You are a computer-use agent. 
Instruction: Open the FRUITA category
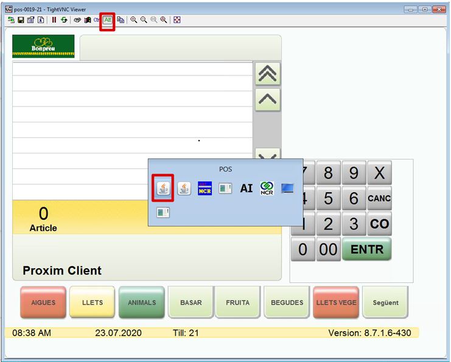click(x=237, y=302)
